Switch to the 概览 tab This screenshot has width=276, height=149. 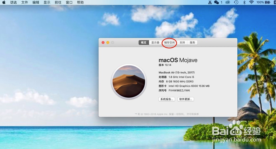tap(144, 43)
